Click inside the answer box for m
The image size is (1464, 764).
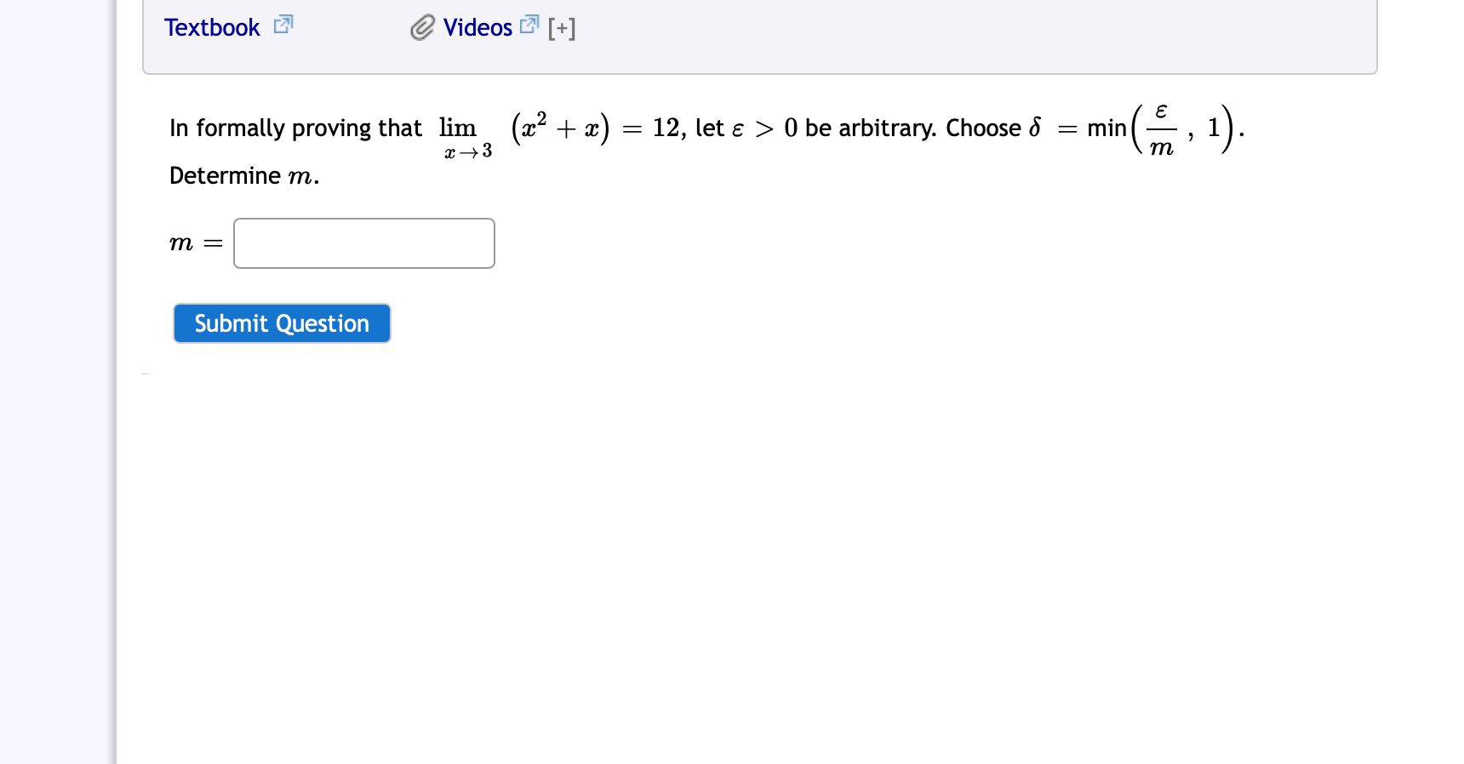pos(363,243)
